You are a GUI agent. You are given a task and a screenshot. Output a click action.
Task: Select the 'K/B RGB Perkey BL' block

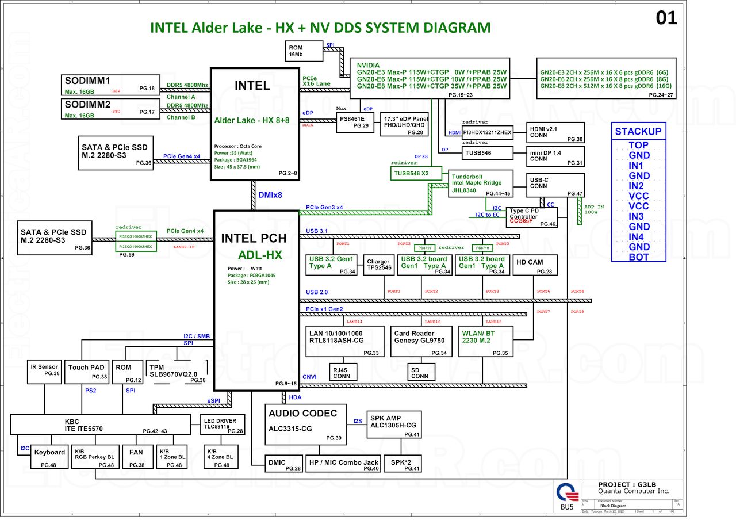(x=95, y=457)
